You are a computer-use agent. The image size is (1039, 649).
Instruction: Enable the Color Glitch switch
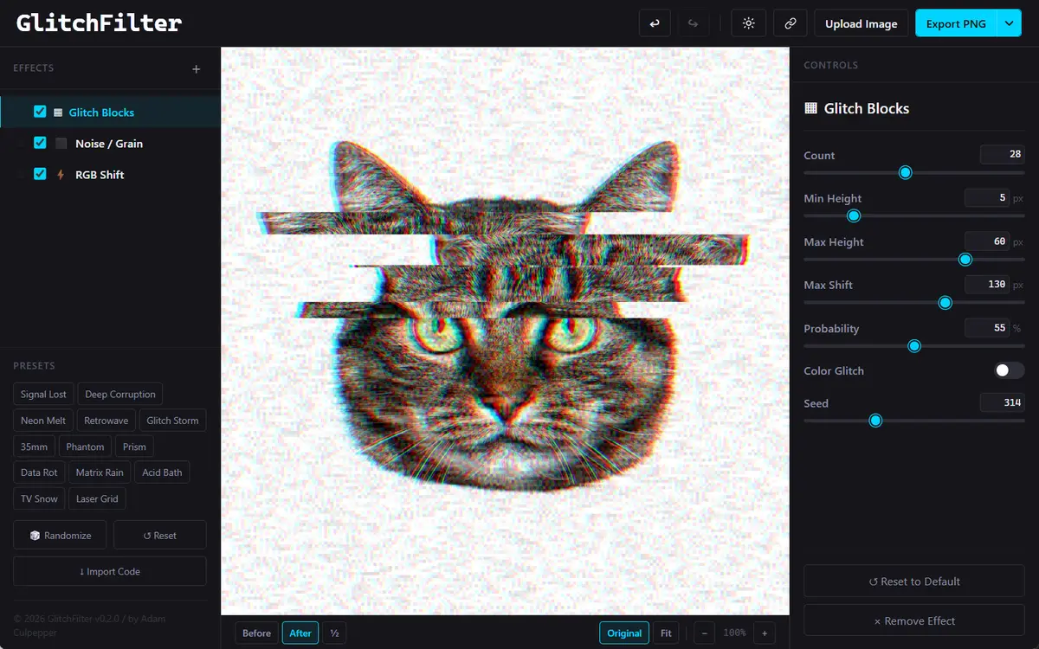(1009, 370)
